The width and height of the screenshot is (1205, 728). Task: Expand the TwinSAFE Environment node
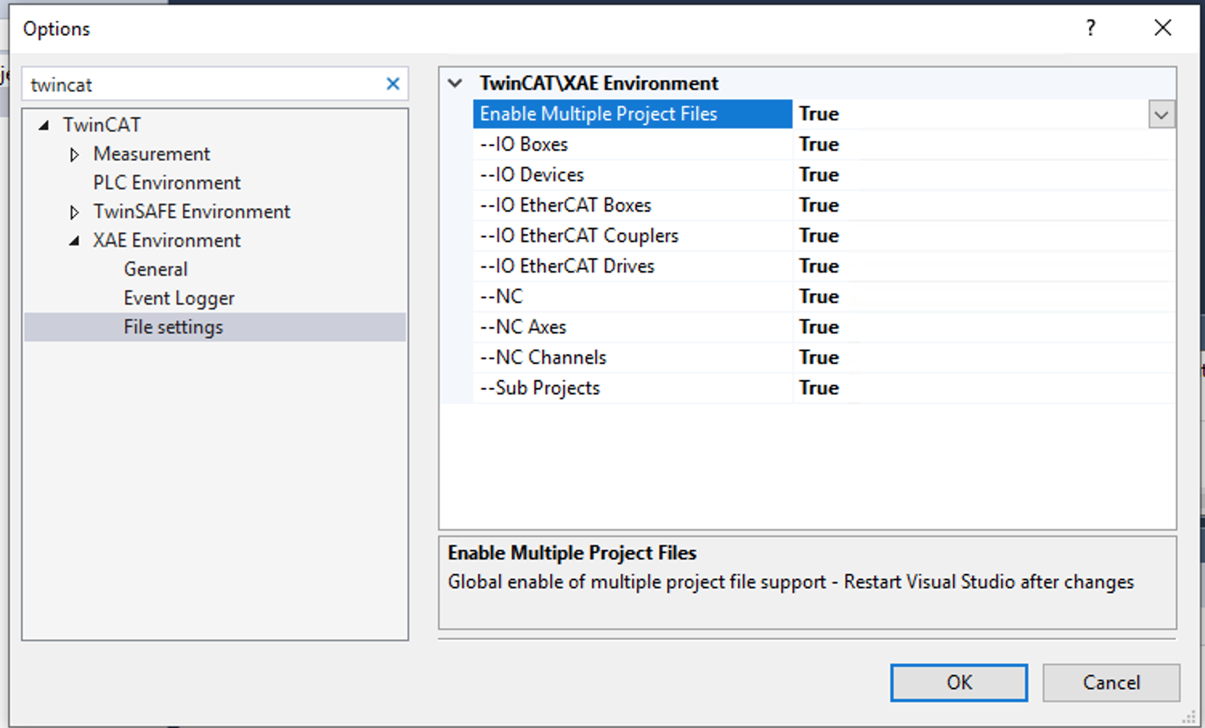(x=74, y=211)
